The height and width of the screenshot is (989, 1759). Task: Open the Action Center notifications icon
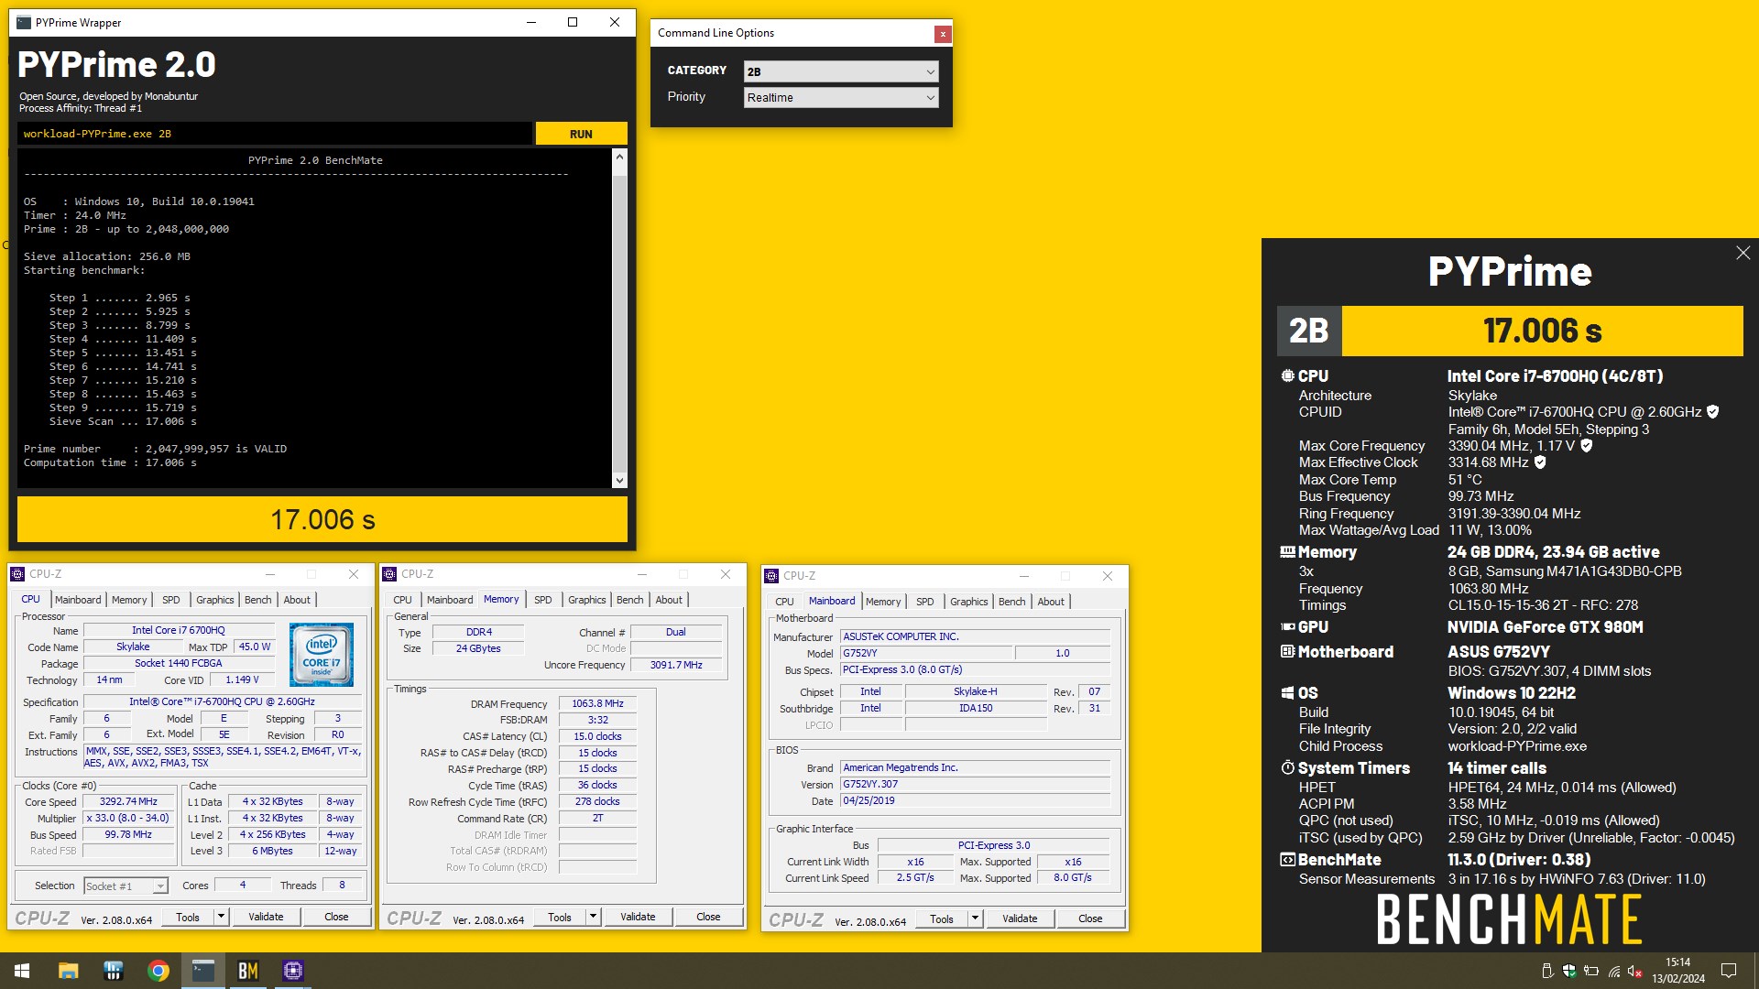pos(1729,971)
